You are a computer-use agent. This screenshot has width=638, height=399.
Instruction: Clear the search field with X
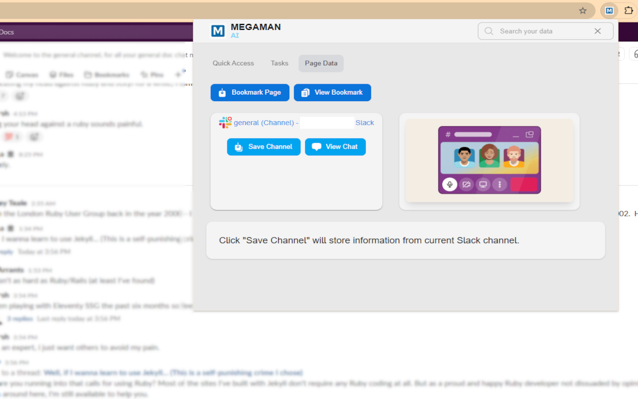coord(598,31)
